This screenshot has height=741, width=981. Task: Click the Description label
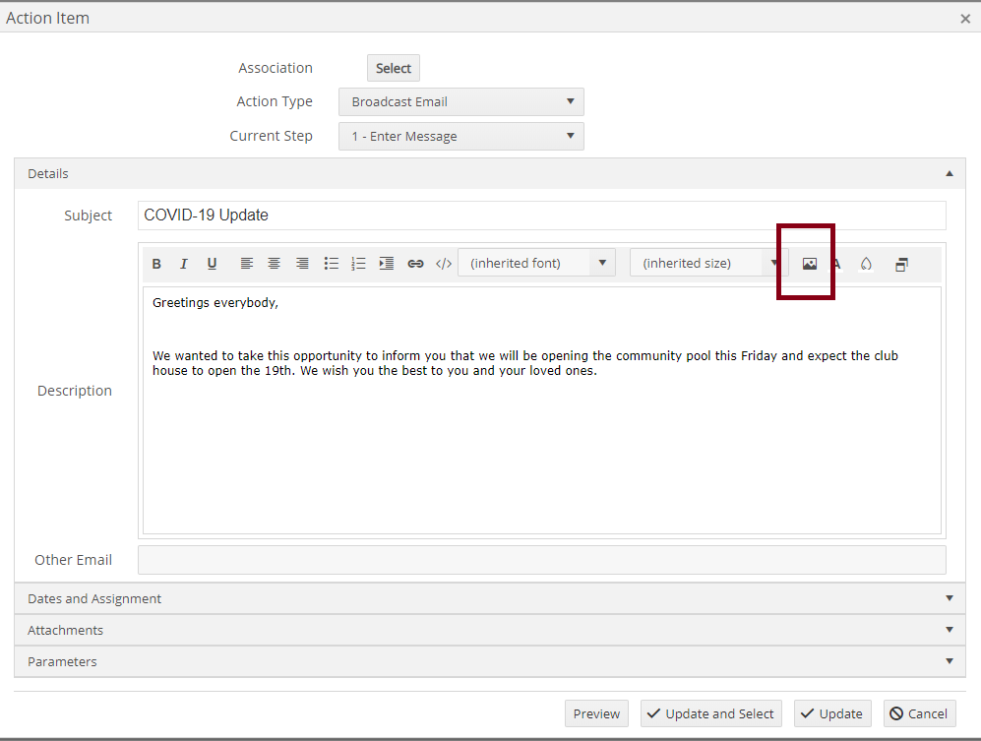(x=75, y=391)
